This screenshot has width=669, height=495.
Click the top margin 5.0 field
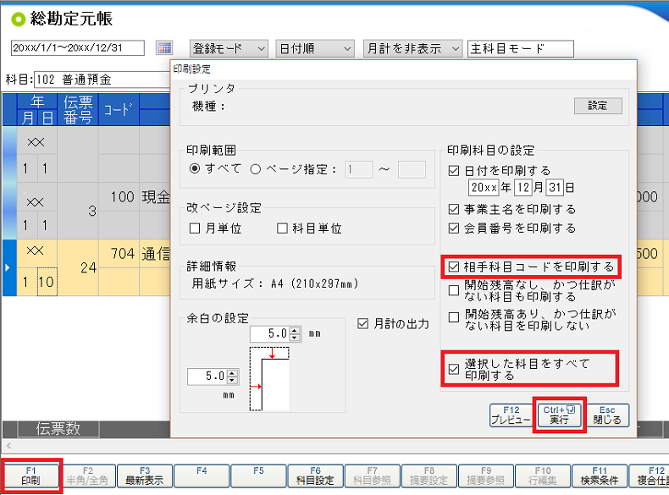270,334
